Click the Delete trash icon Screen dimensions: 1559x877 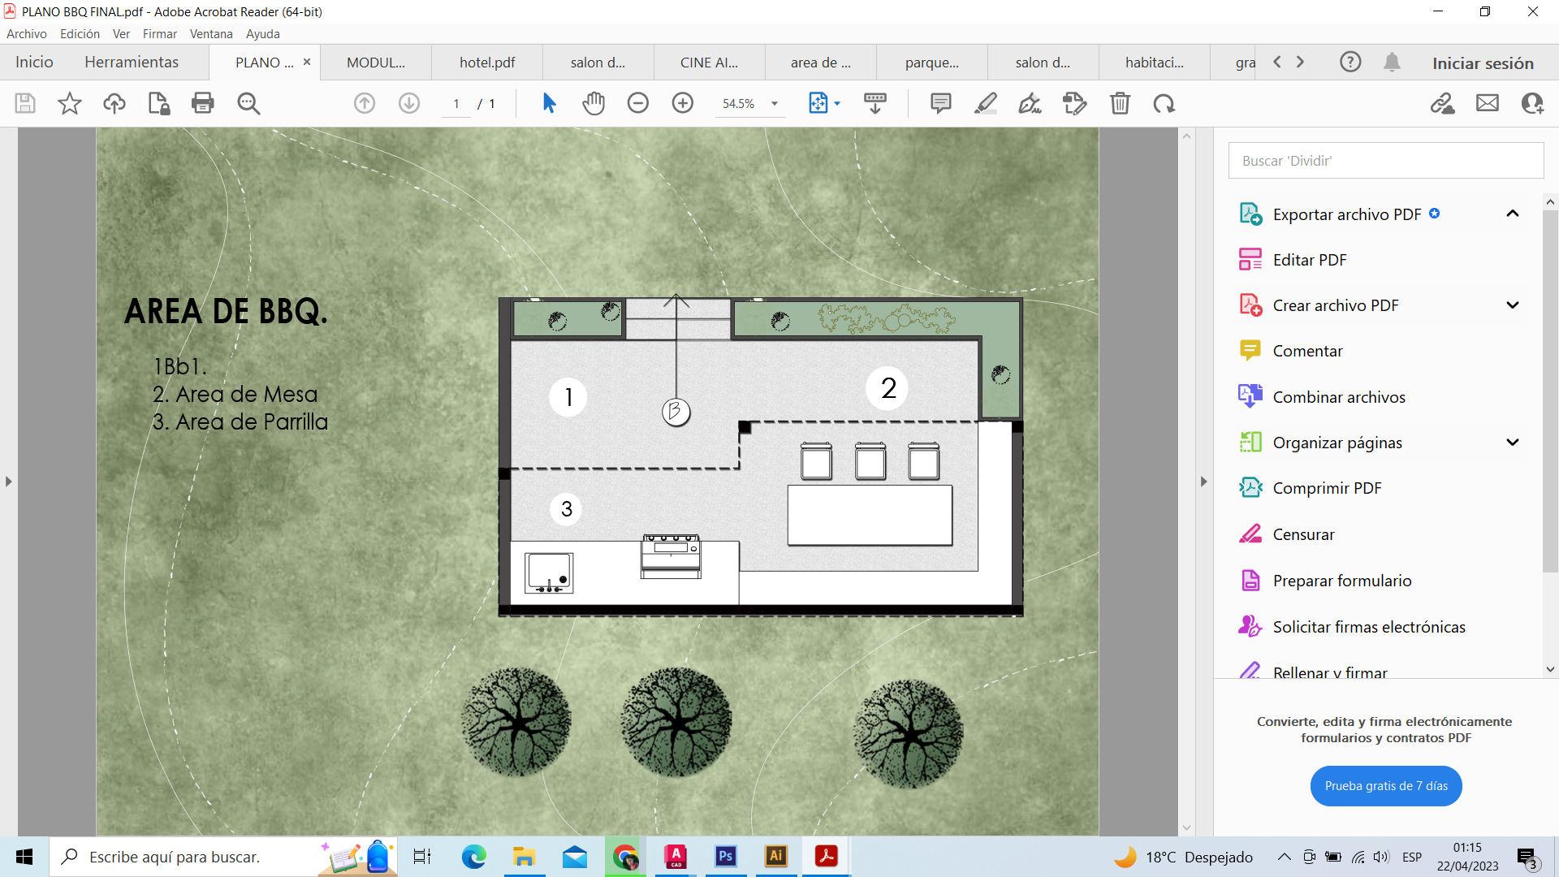click(1120, 103)
